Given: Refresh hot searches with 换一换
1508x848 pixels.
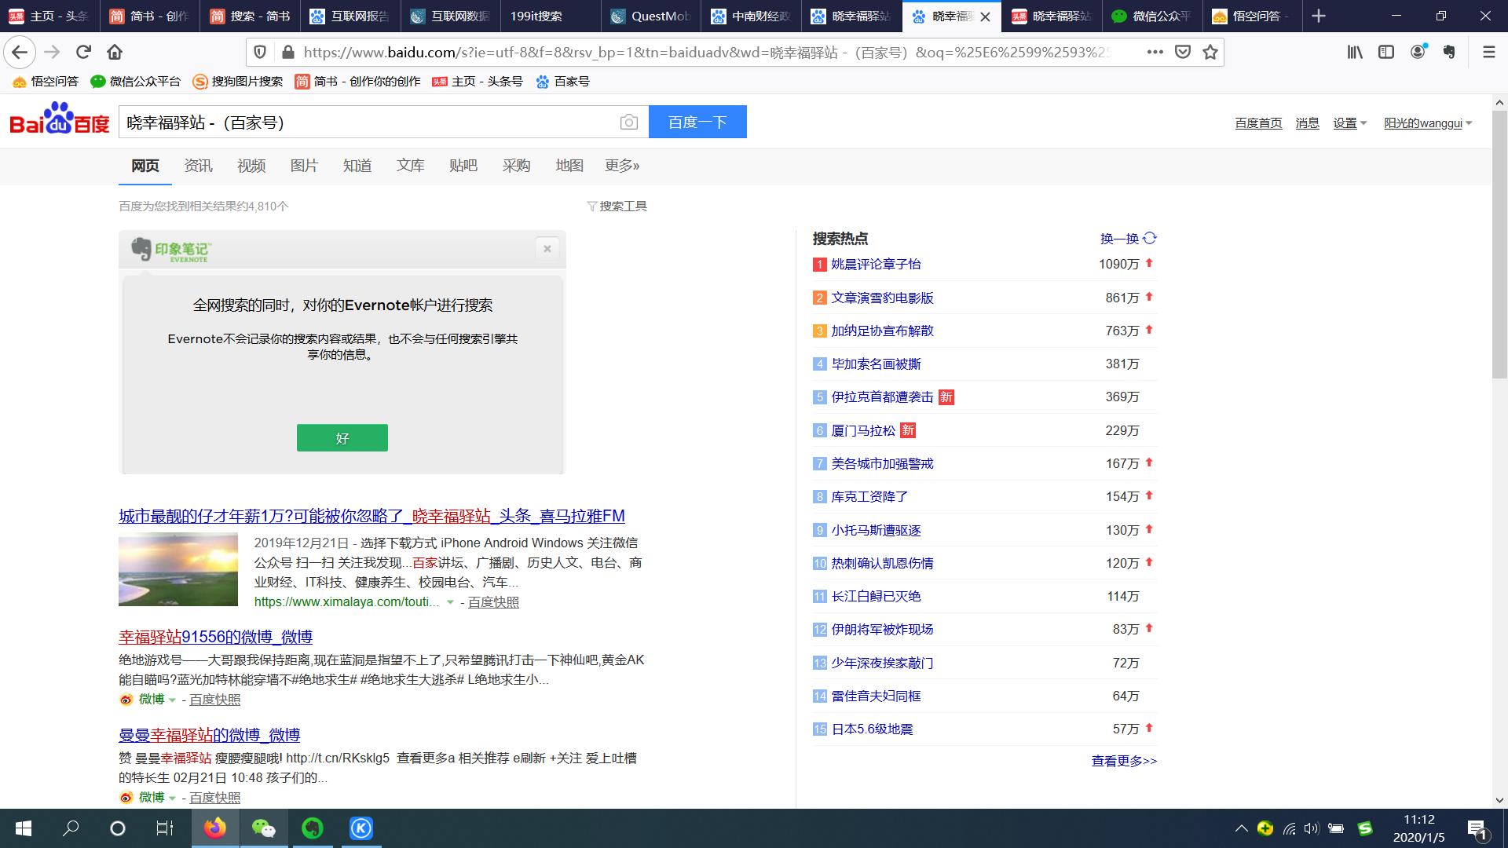Looking at the screenshot, I should point(1129,239).
